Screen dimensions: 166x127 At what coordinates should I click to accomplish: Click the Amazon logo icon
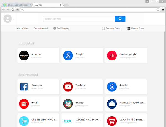(x=24, y=55)
